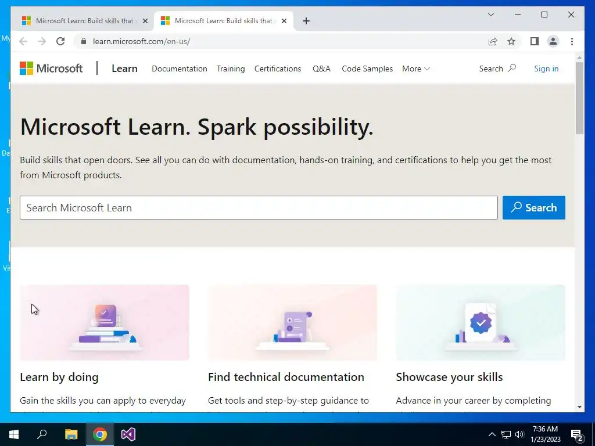
Task: Click Find technical documentation heading
Action: [x=286, y=377]
